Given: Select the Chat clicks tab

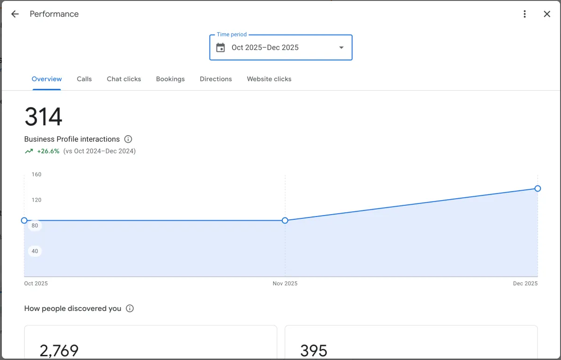Looking at the screenshot, I should point(124,79).
